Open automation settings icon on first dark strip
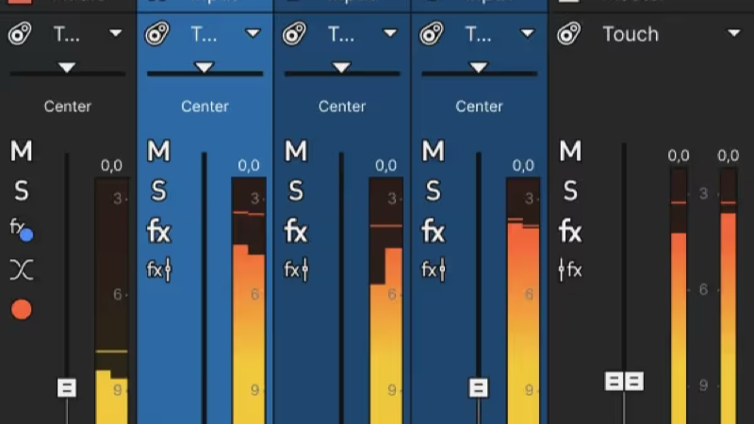This screenshot has width=754, height=424. (20, 33)
